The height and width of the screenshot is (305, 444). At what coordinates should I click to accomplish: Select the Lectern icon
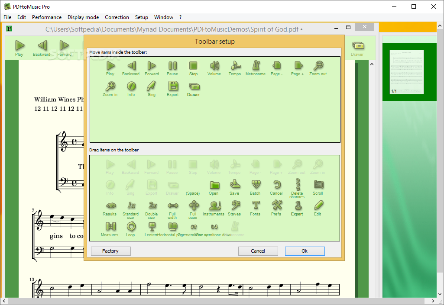152,226
